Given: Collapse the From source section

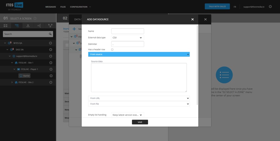Looking at the screenshot, I should [139, 54].
